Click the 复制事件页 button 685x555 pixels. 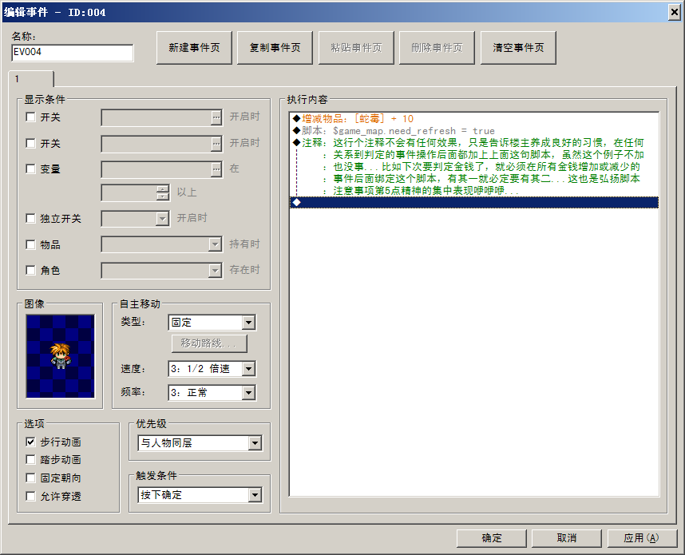275,48
